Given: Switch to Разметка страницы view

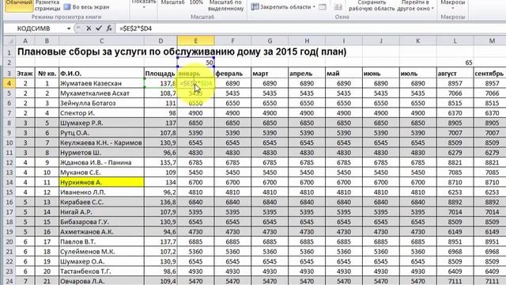Looking at the screenshot, I should click(47, 6).
